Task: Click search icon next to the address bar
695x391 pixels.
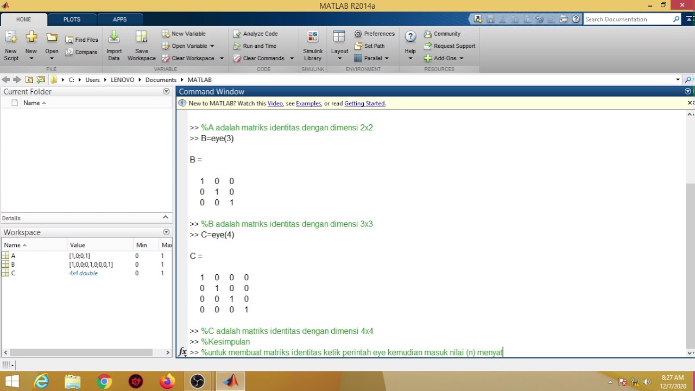Action: coord(688,80)
